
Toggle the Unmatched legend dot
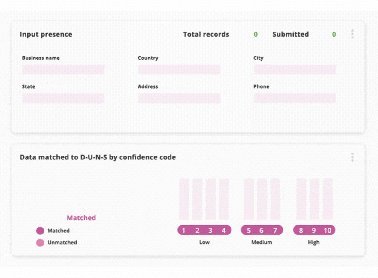[40, 243]
